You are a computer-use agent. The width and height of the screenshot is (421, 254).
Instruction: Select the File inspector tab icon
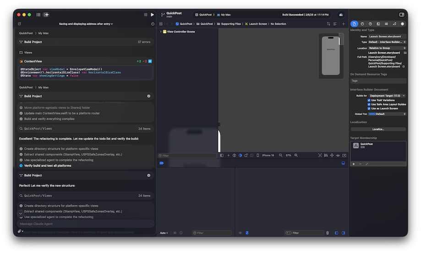pos(354,24)
